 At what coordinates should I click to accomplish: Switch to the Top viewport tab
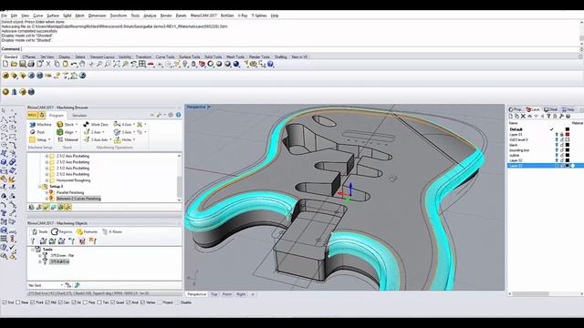[214, 294]
